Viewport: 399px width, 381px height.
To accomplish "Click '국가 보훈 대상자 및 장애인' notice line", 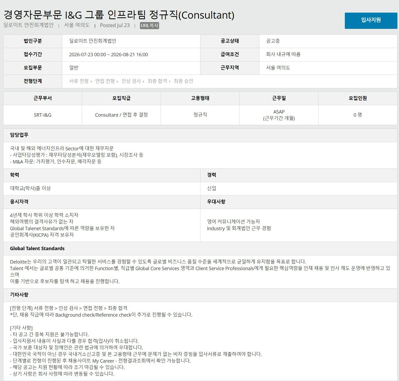I will [77, 348].
